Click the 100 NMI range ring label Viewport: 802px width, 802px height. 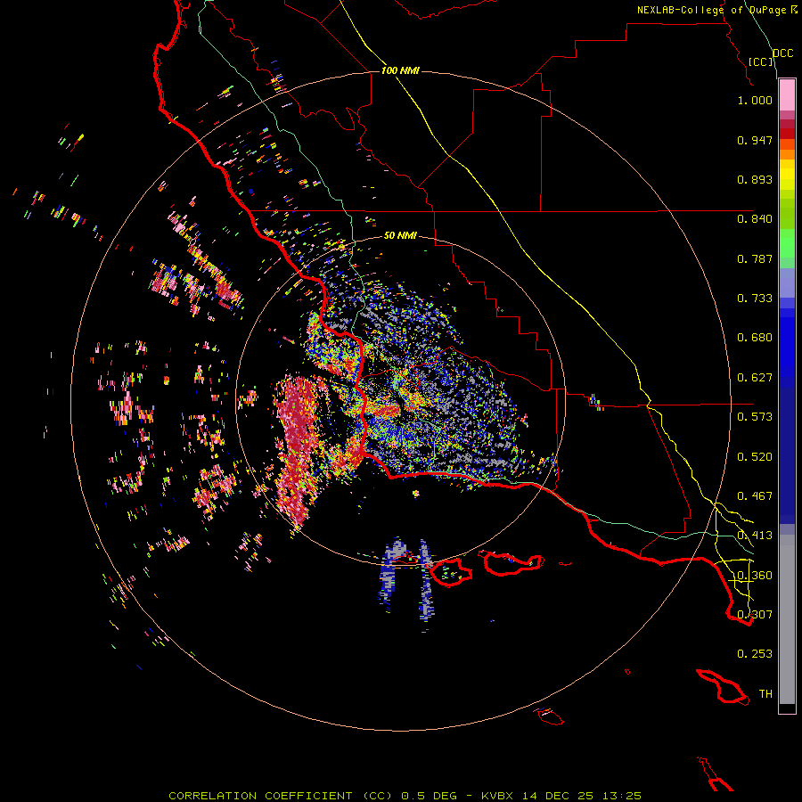tap(400, 70)
